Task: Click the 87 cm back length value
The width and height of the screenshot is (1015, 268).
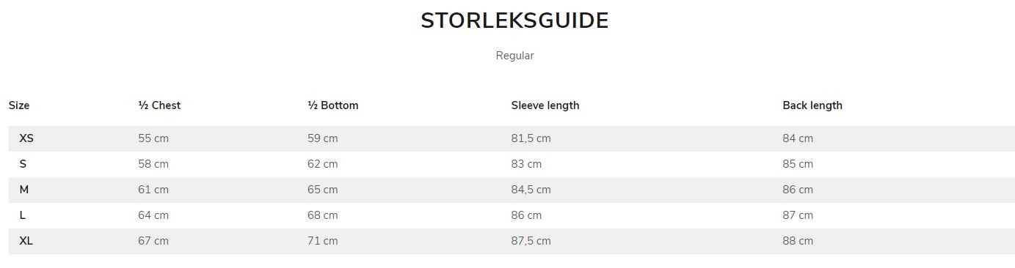Action: point(798,215)
